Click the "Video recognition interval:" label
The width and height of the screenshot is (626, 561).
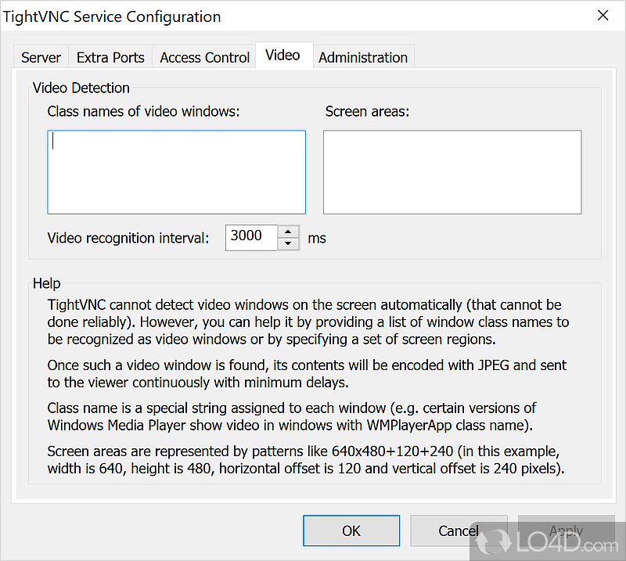point(128,238)
